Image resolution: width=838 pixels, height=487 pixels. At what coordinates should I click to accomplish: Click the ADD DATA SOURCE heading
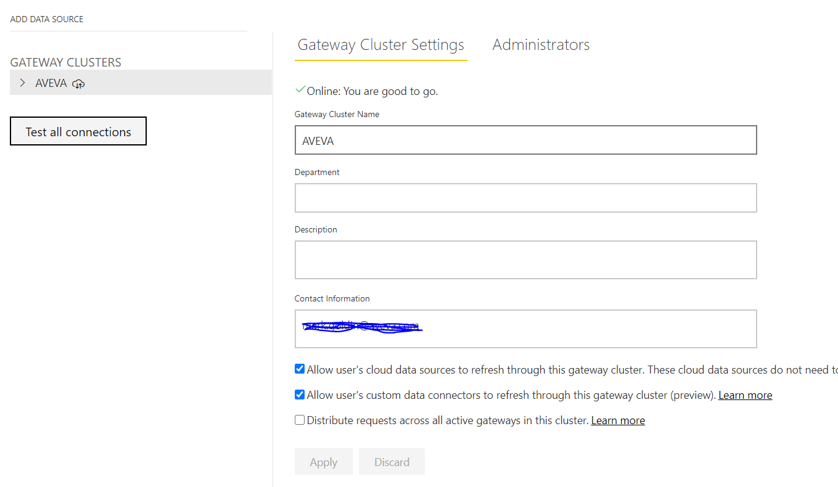coord(47,19)
